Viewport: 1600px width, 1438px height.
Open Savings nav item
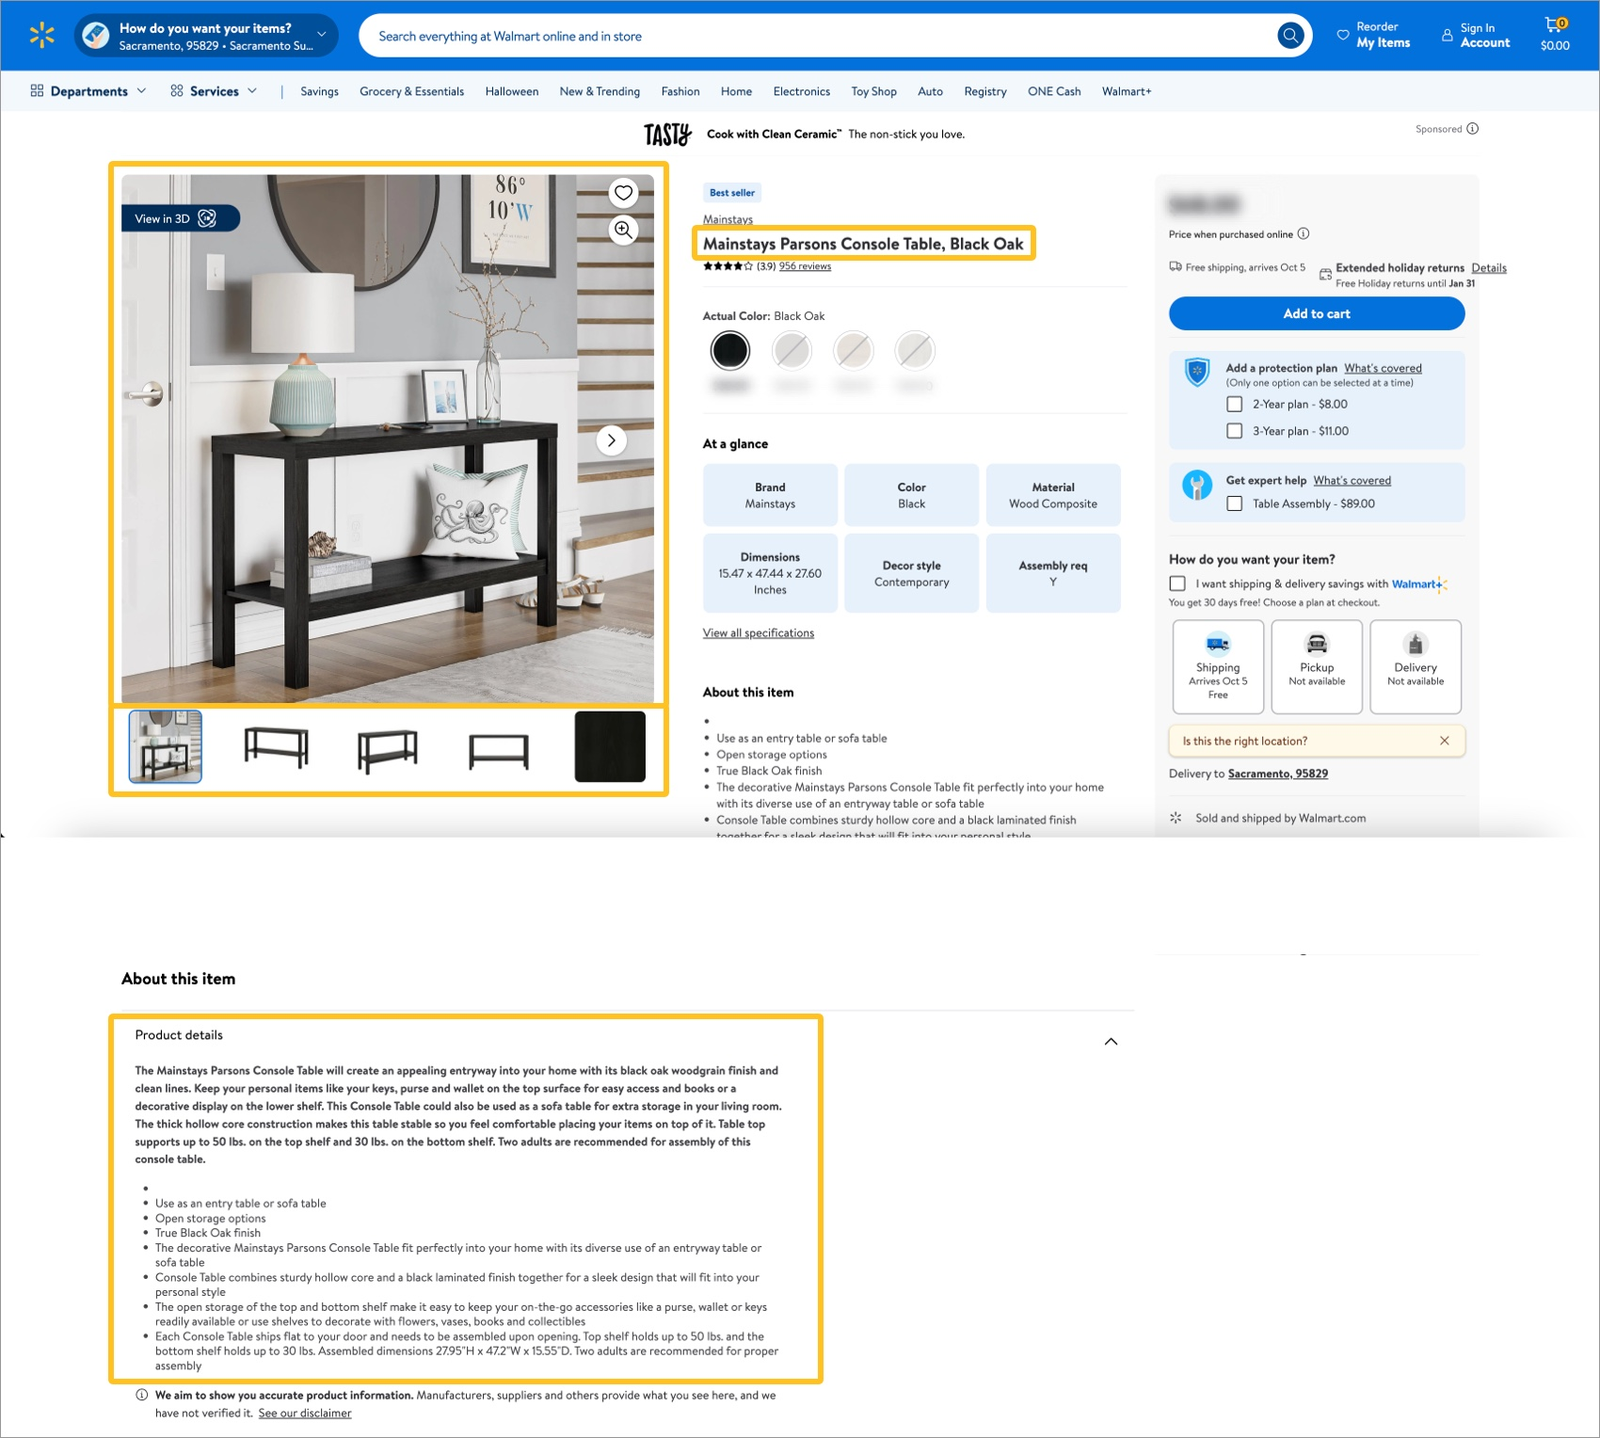point(319,91)
